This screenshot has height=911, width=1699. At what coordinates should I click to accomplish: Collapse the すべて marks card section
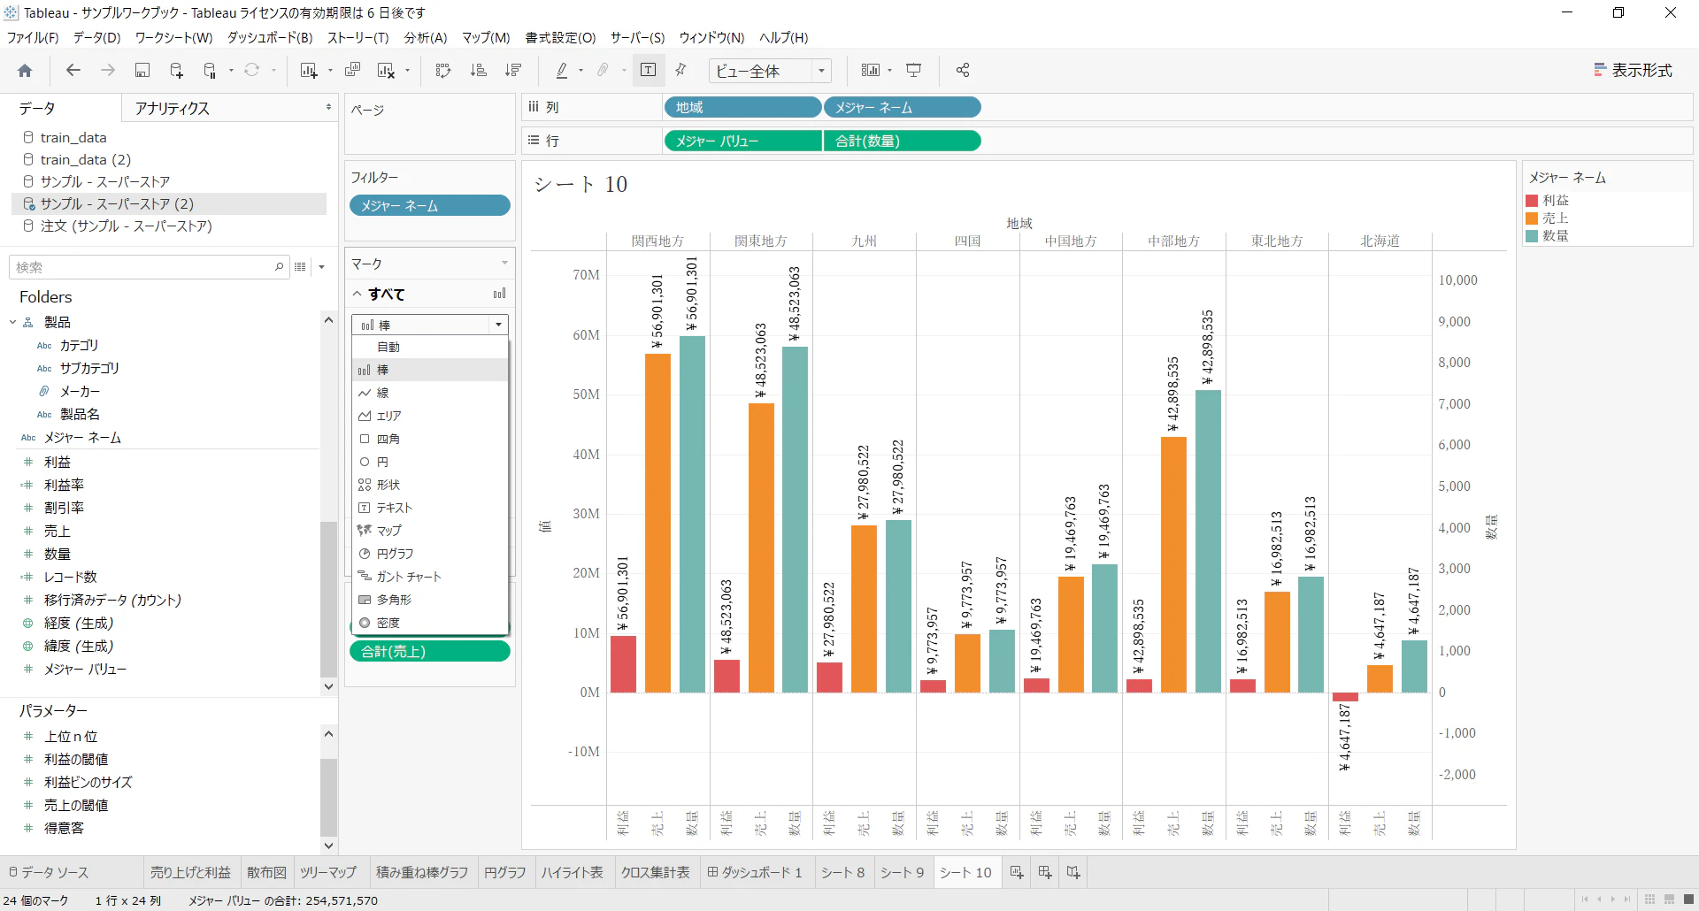tap(357, 294)
